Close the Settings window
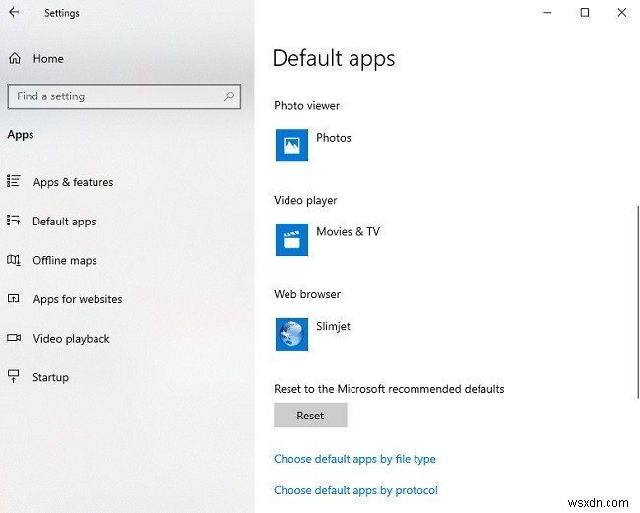This screenshot has width=640, height=513. 622,12
